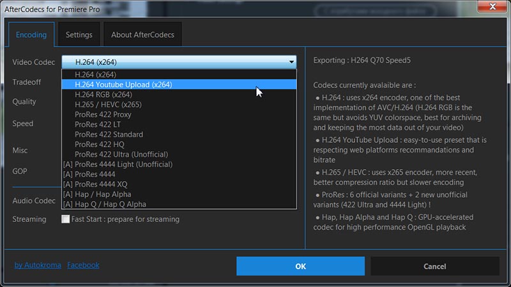The image size is (511, 287).
Task: Click the Misc label
Action: coord(20,151)
